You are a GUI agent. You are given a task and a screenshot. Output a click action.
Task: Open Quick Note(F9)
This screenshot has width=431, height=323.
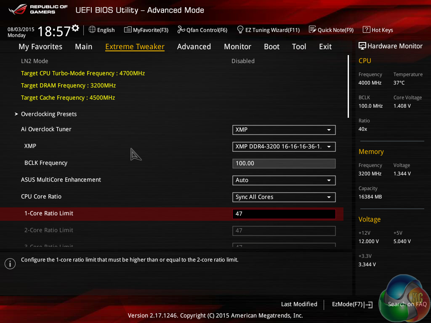pyautogui.click(x=331, y=30)
